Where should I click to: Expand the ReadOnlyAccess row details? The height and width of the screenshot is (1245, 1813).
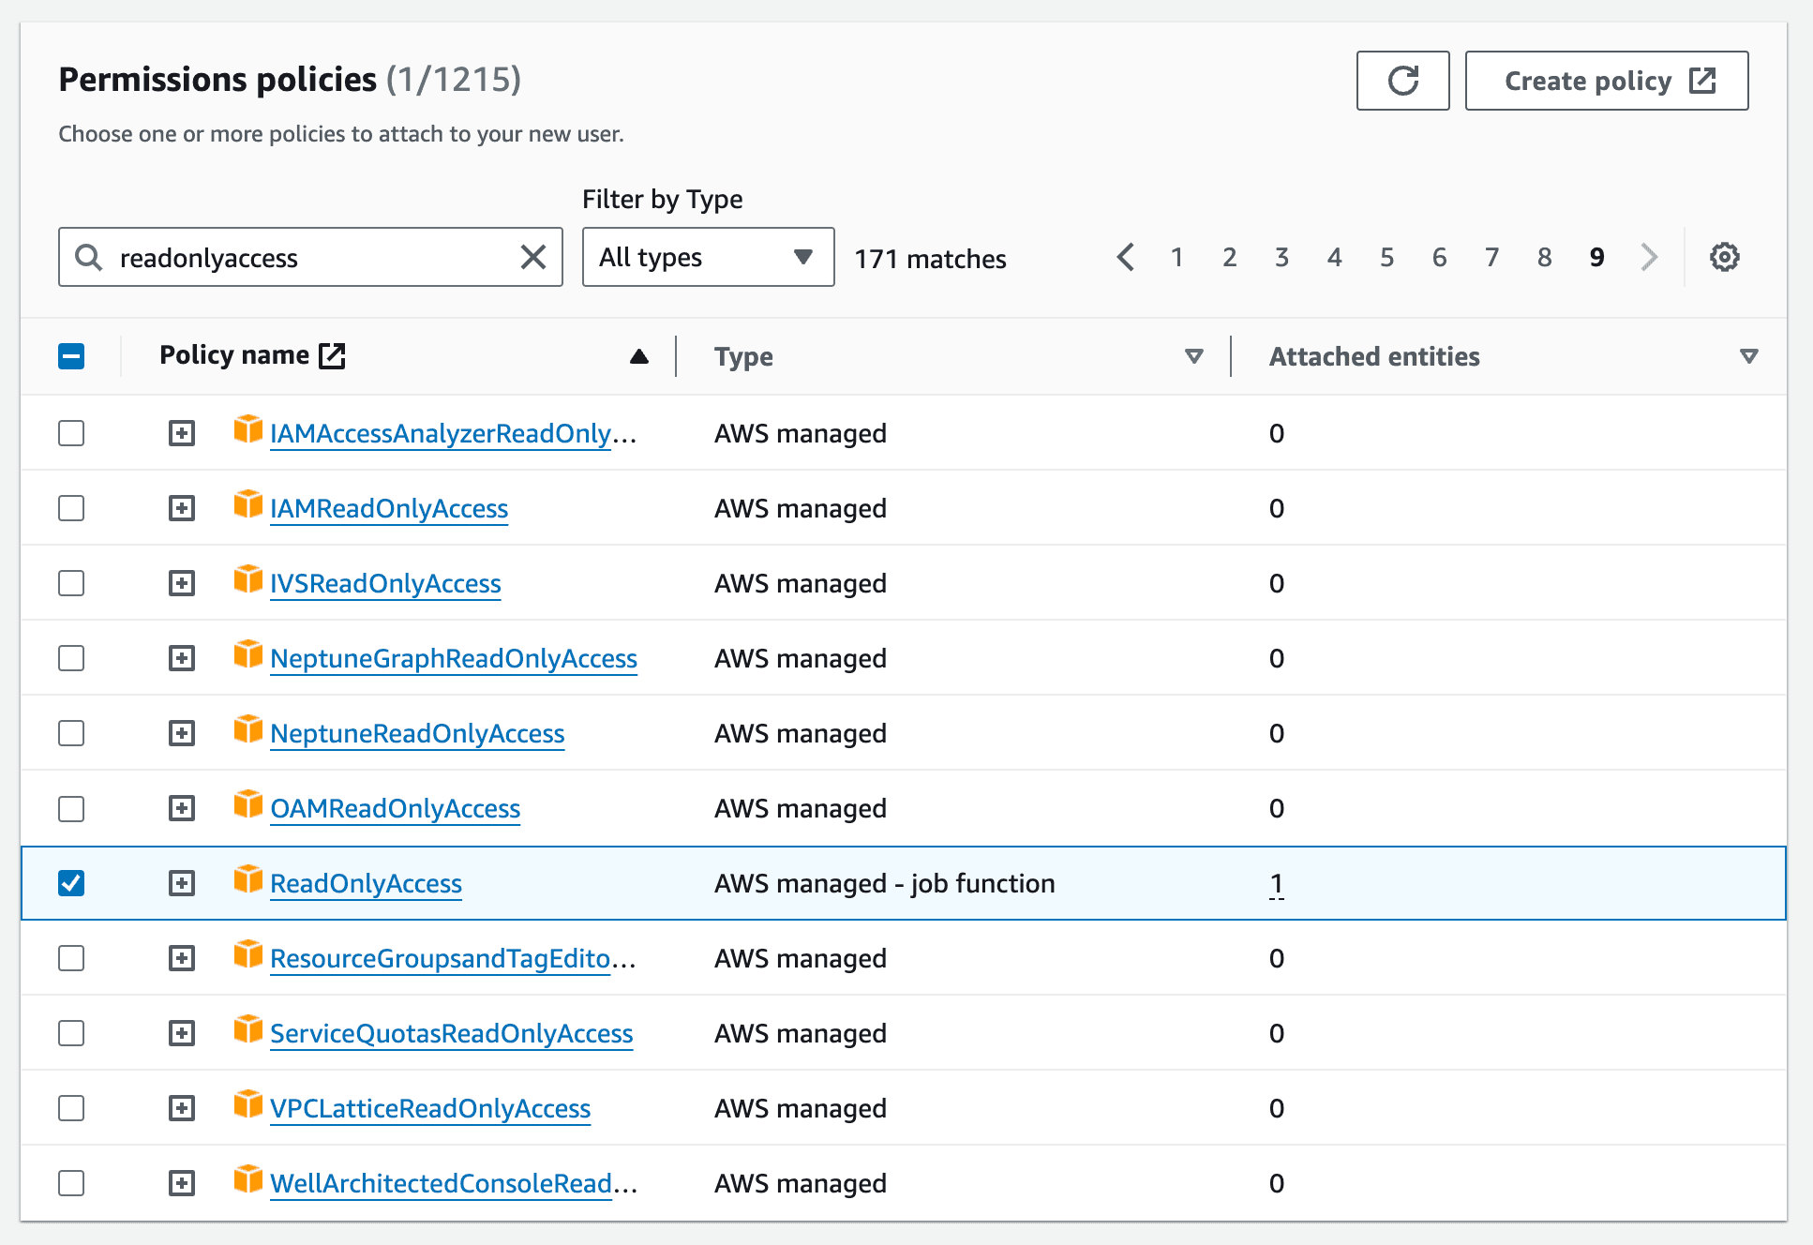click(x=181, y=882)
